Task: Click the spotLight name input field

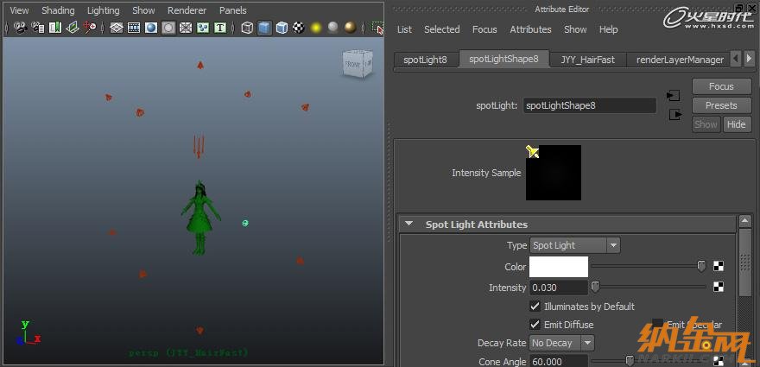Action: [590, 105]
